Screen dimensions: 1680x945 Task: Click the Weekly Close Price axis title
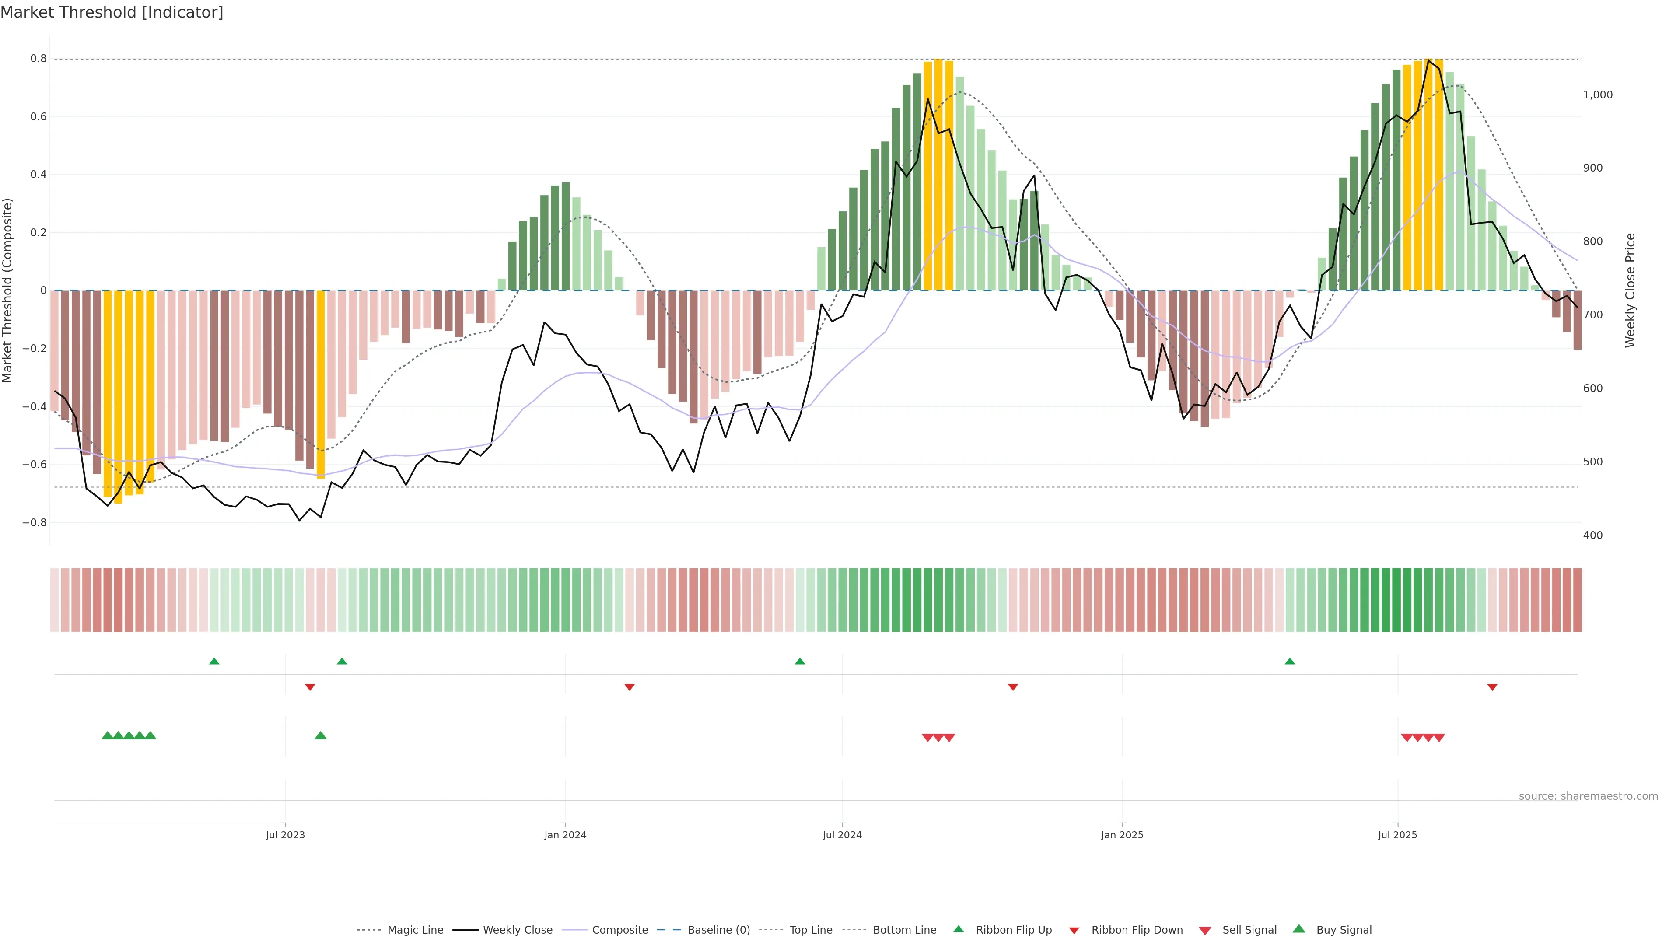tap(1631, 290)
